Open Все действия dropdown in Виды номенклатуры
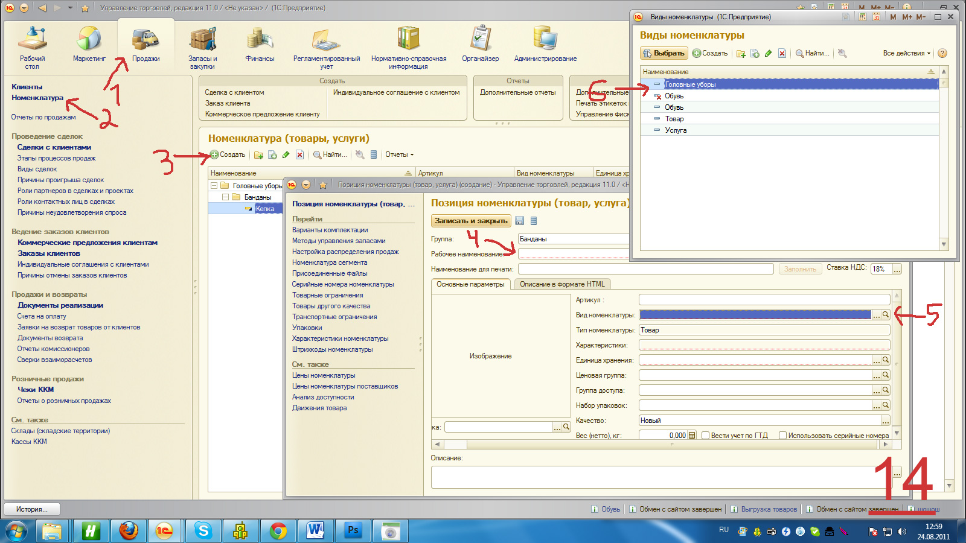Image resolution: width=966 pixels, height=543 pixels. coord(907,53)
